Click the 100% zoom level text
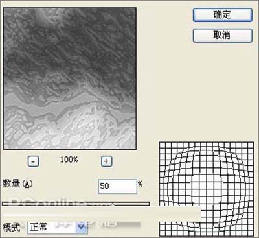259x238 pixels. coord(69,160)
